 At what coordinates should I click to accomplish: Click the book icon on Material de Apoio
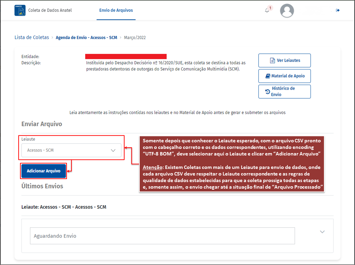268,76
